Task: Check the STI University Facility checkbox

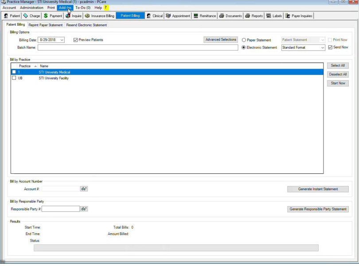Action: click(14, 78)
